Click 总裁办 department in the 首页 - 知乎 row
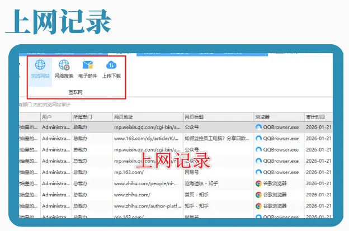 [80, 195]
